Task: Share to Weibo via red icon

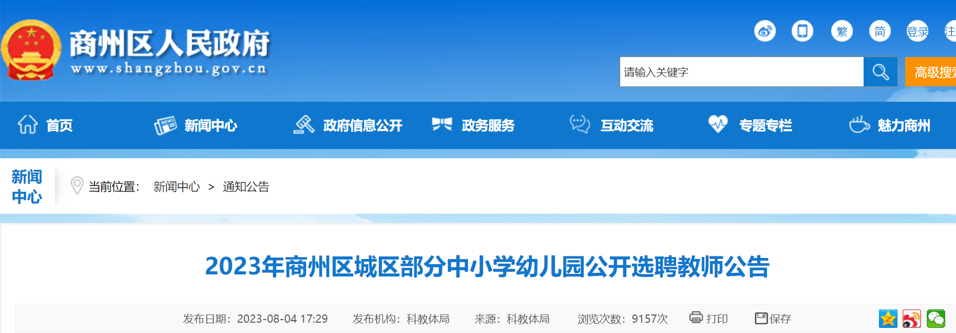Action: point(912,319)
